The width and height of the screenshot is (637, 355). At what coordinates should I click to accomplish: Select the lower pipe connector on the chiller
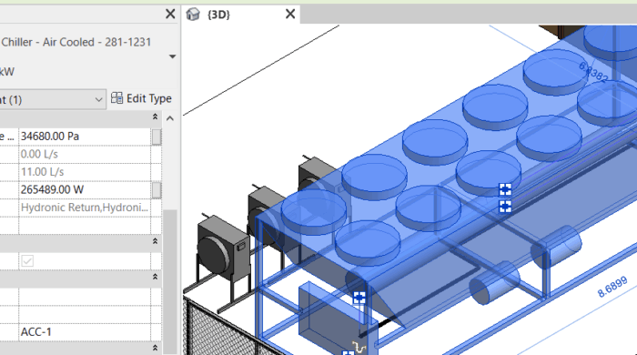[x=505, y=207]
